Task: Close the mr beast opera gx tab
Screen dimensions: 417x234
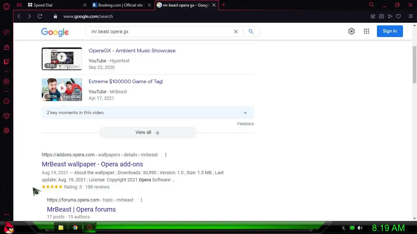Action: pos(214,5)
